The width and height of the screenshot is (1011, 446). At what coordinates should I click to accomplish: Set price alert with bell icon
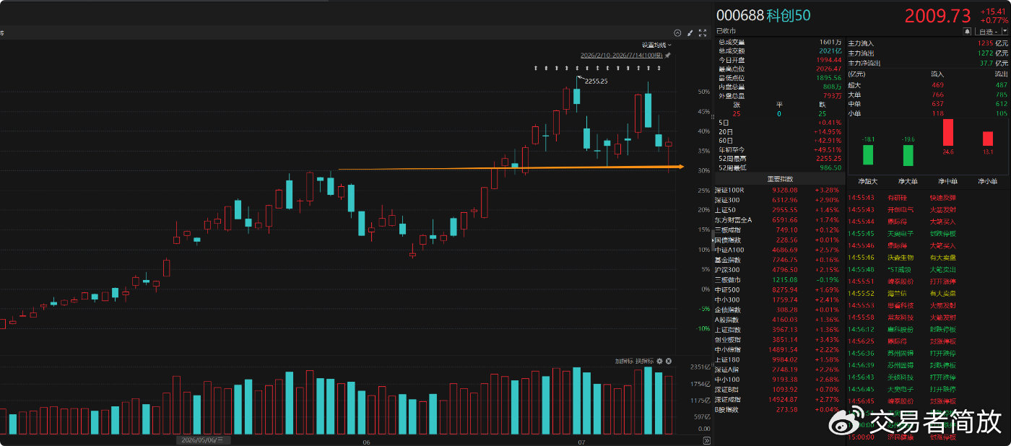[967, 32]
